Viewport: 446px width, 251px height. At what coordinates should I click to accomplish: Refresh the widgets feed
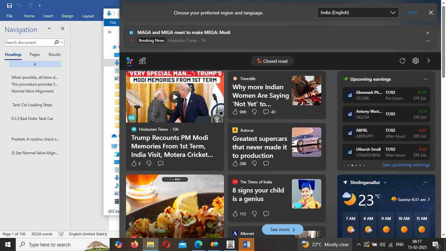pyautogui.click(x=402, y=61)
